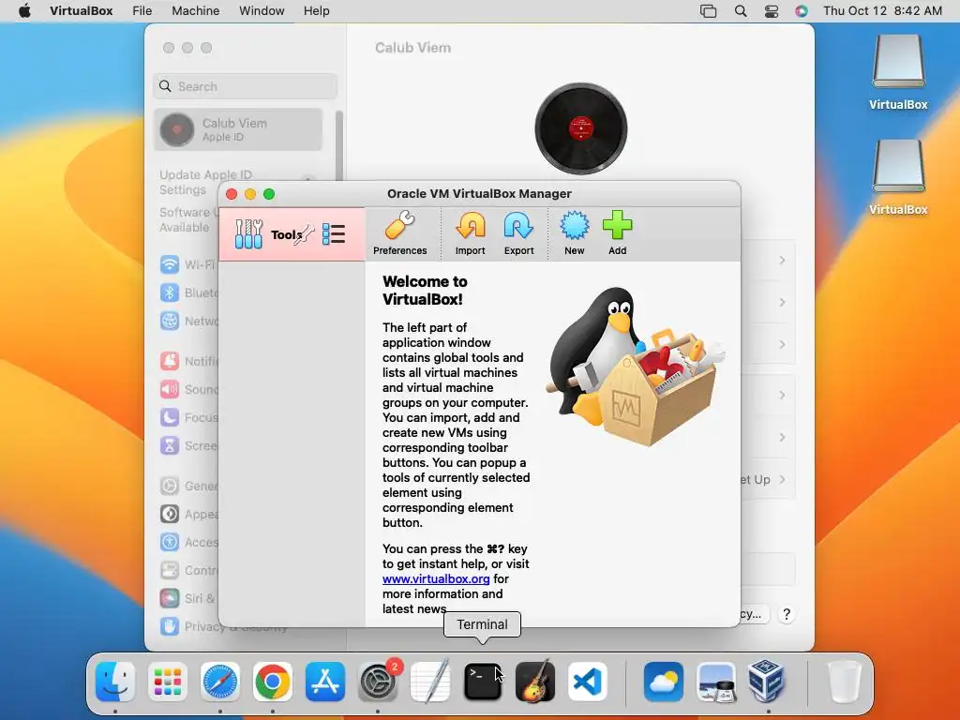
Task: Open Wi-Fi settings in System Settings
Action: (187, 264)
